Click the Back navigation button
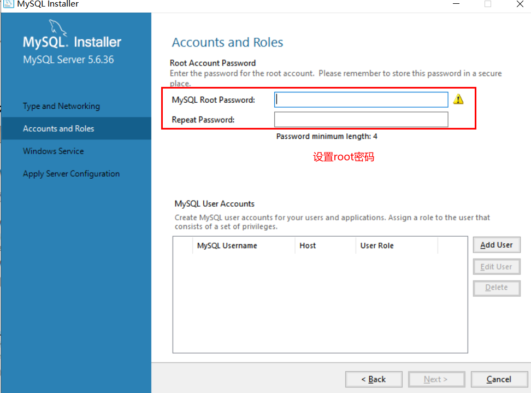Image resolution: width=531 pixels, height=393 pixels. point(374,379)
